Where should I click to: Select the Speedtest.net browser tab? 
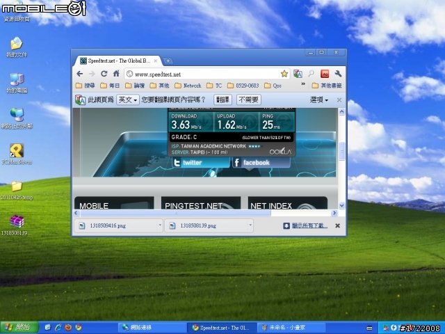[x=118, y=61]
